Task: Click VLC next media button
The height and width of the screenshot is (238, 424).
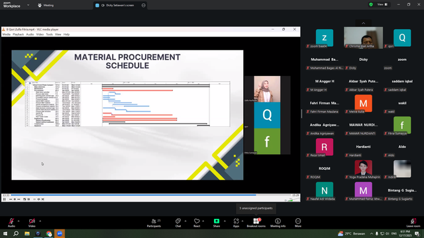Action: pos(19,199)
